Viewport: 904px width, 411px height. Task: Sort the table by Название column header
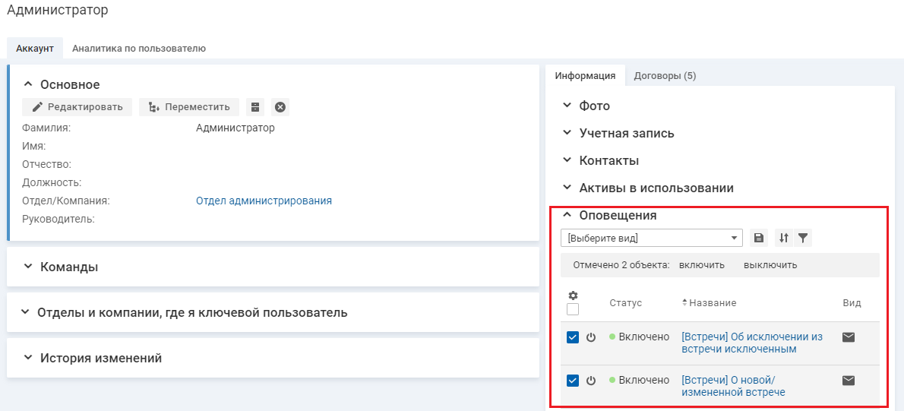click(x=713, y=302)
